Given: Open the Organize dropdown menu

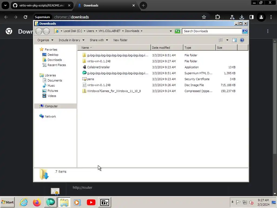Looking at the screenshot, I should (x=45, y=40).
